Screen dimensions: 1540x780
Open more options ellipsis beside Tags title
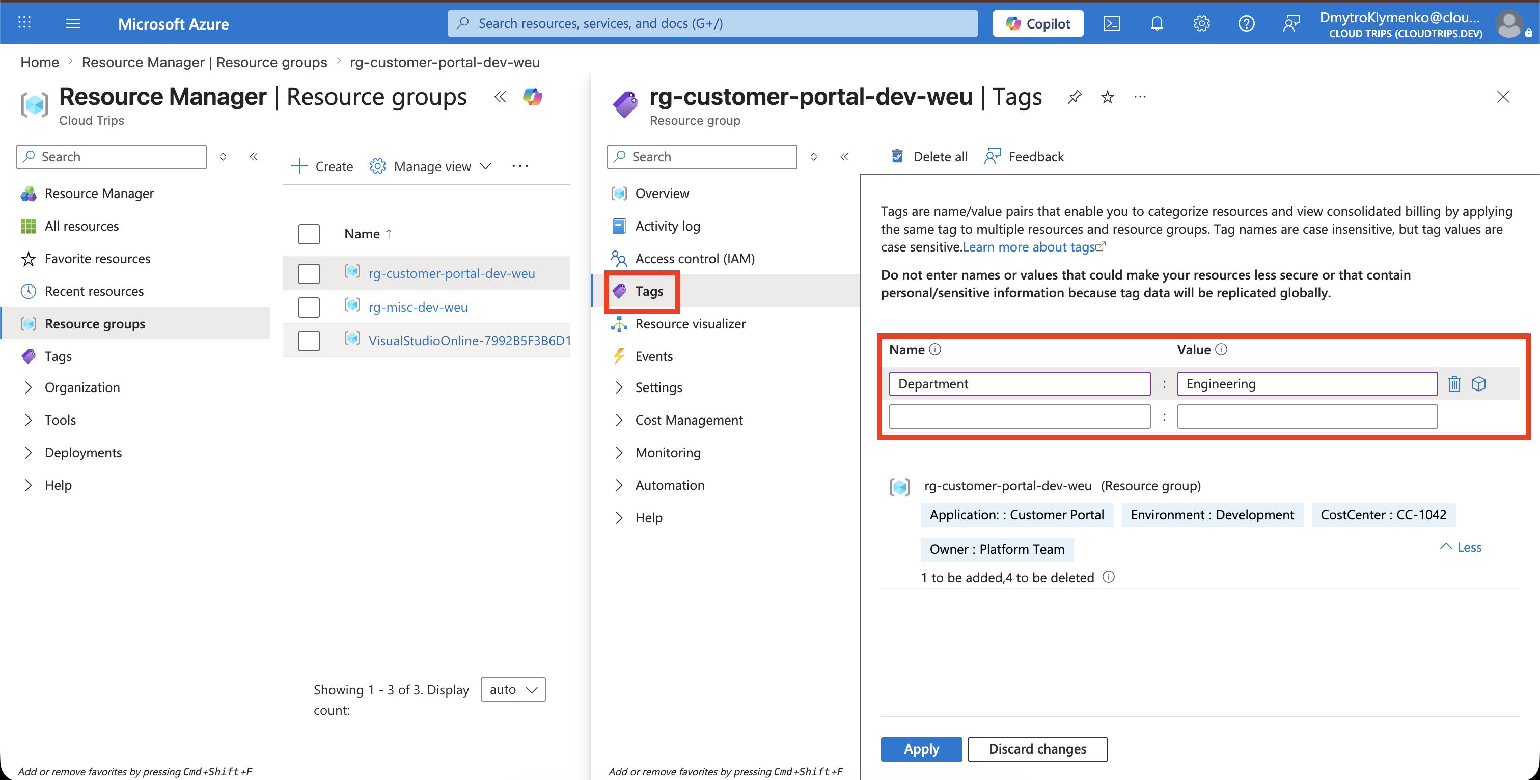click(1140, 97)
